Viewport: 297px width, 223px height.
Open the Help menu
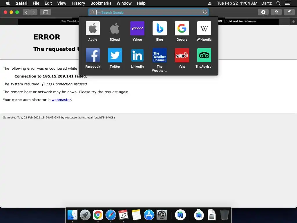(141, 3)
